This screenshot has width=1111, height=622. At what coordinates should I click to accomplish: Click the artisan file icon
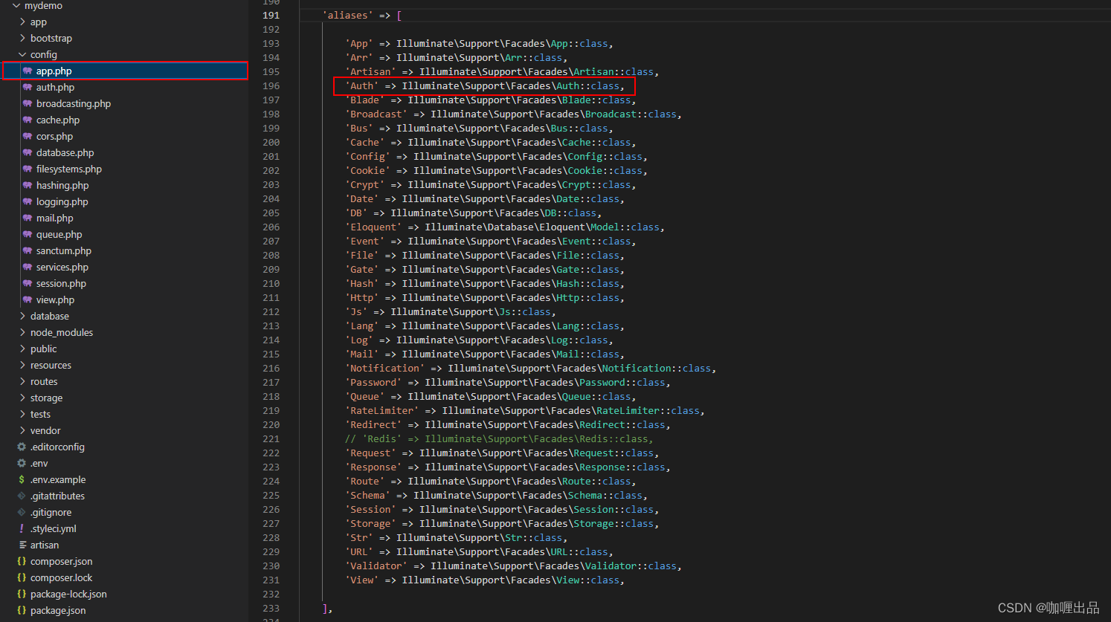22,545
